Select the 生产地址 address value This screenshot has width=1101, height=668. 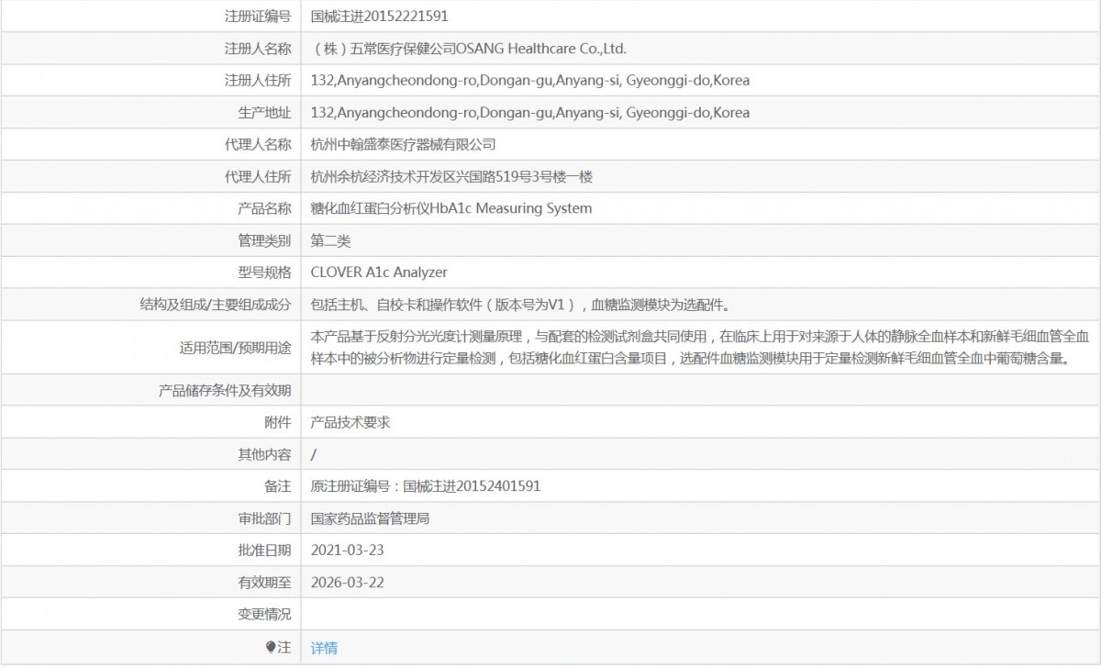[530, 112]
